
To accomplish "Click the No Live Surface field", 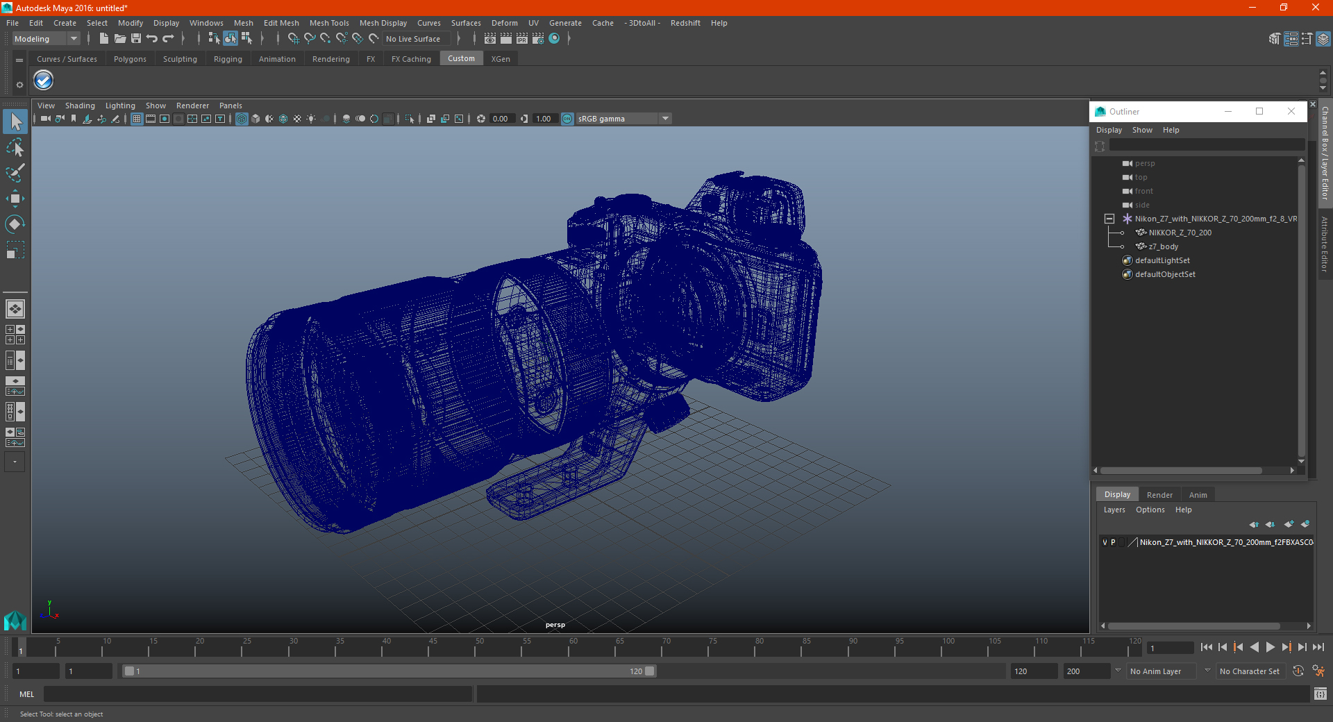I will coord(418,39).
